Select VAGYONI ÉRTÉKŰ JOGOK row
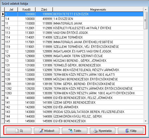Viewport: 149px width, 138px height. [x=74, y=33]
